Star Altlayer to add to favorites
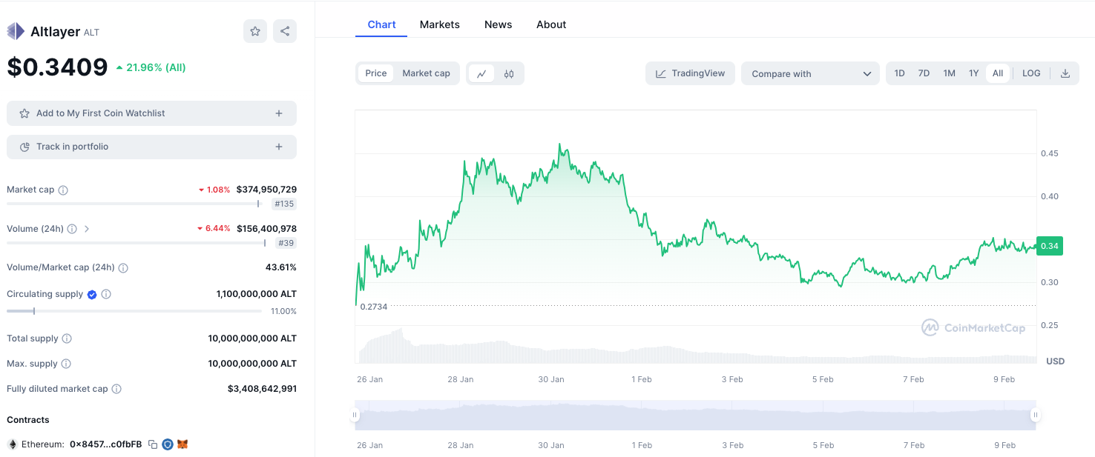The width and height of the screenshot is (1095, 457). (x=255, y=31)
